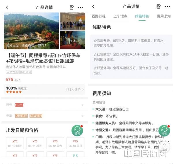Select departure date 06-10 明天
The width and height of the screenshot is (173, 164).
point(15,143)
